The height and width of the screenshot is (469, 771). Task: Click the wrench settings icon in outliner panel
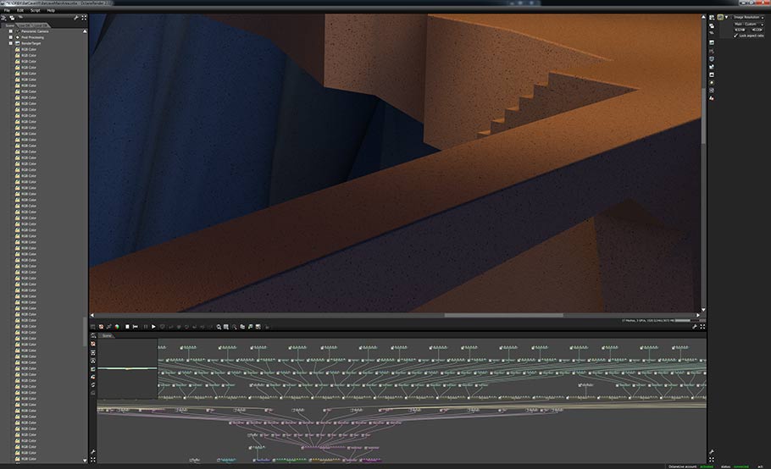[76, 17]
